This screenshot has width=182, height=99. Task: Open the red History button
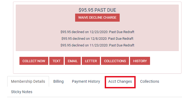coord(140,61)
